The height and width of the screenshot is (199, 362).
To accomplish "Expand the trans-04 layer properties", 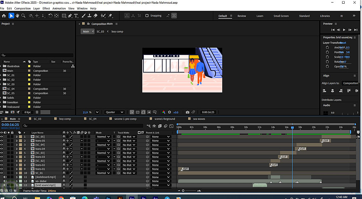I will coord(17,149).
